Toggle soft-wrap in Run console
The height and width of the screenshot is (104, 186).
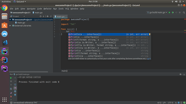click(x=15, y=85)
